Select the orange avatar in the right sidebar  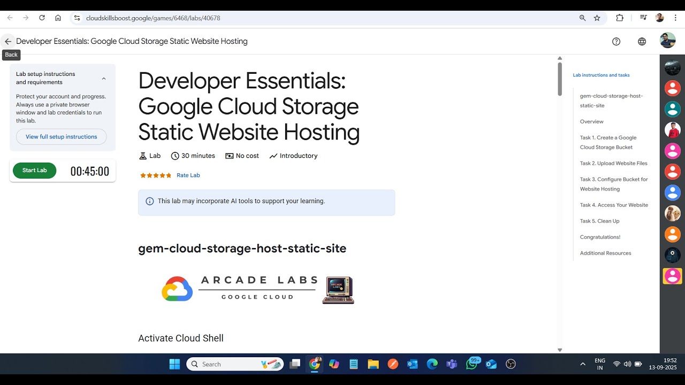(672, 234)
